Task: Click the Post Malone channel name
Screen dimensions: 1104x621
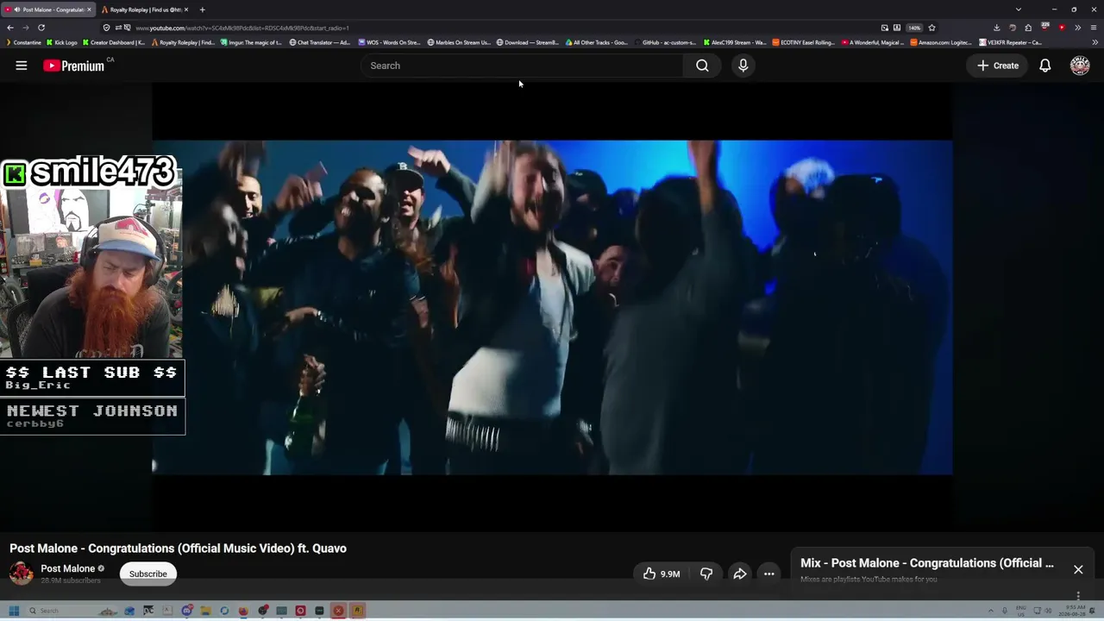Action: [x=68, y=568]
